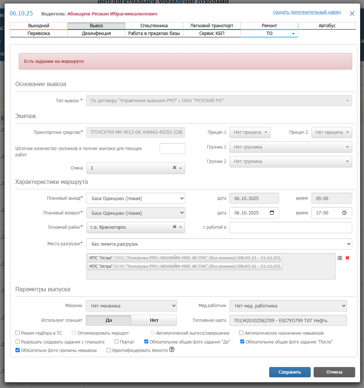Expand the Грузчик 1 dropdown
Screen dimensions: 364x388
click(x=290, y=147)
